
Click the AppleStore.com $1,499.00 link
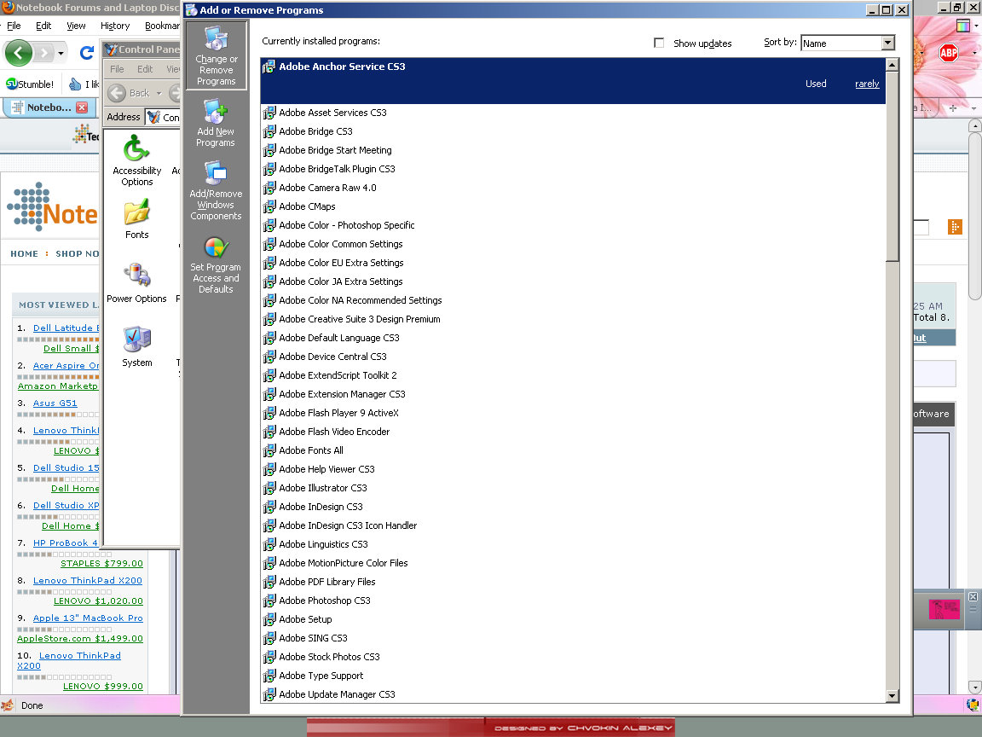tap(79, 639)
